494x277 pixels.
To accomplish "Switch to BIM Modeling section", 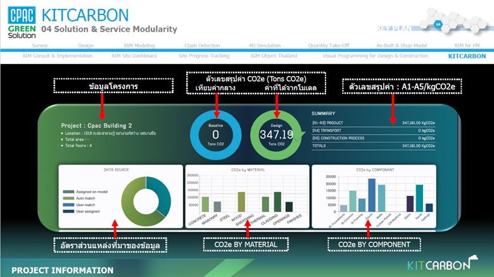I will (139, 46).
